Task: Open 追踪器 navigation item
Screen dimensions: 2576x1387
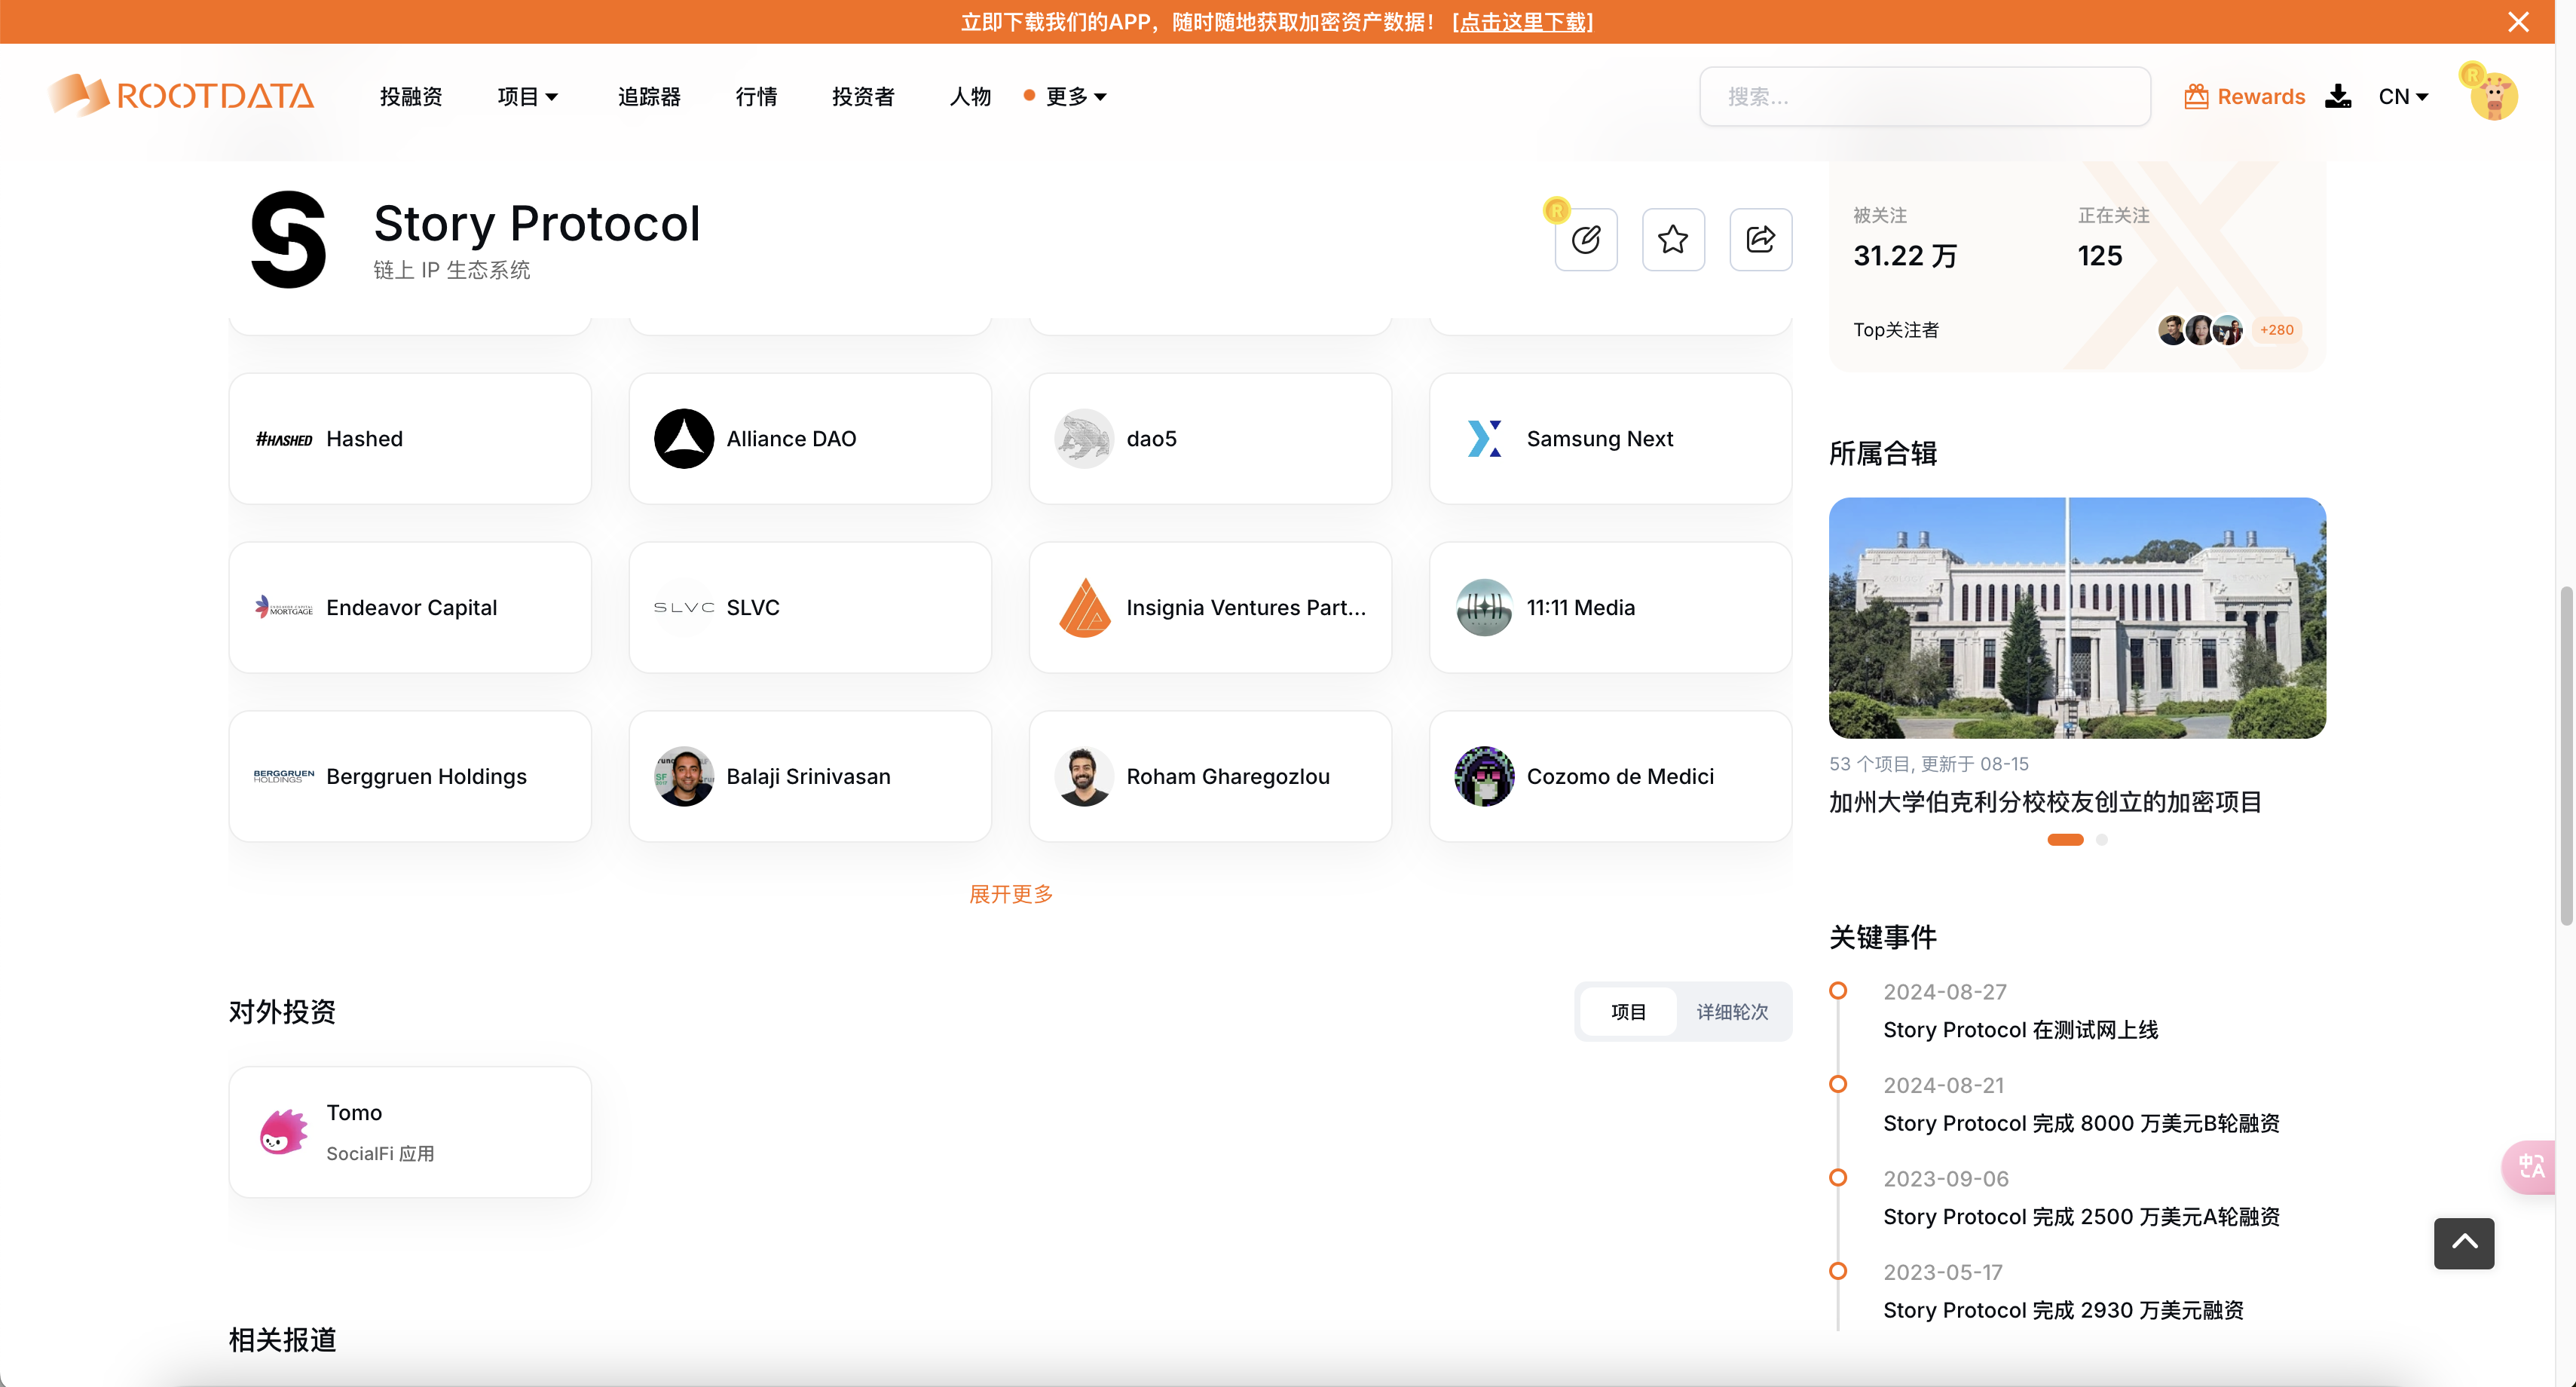Action: (649, 96)
